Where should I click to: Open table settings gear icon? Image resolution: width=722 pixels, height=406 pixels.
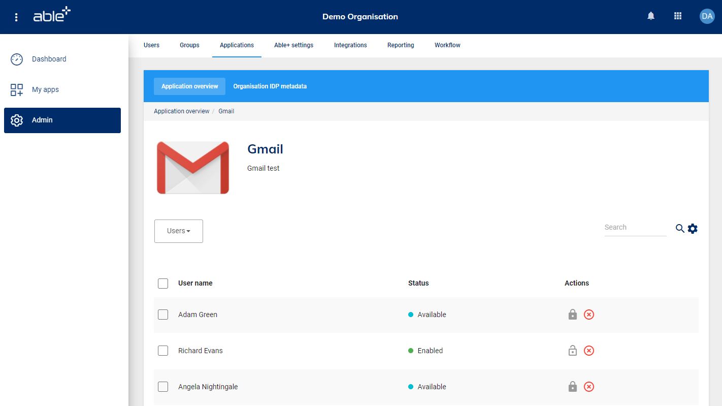pyautogui.click(x=693, y=229)
